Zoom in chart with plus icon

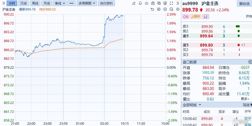159,9
